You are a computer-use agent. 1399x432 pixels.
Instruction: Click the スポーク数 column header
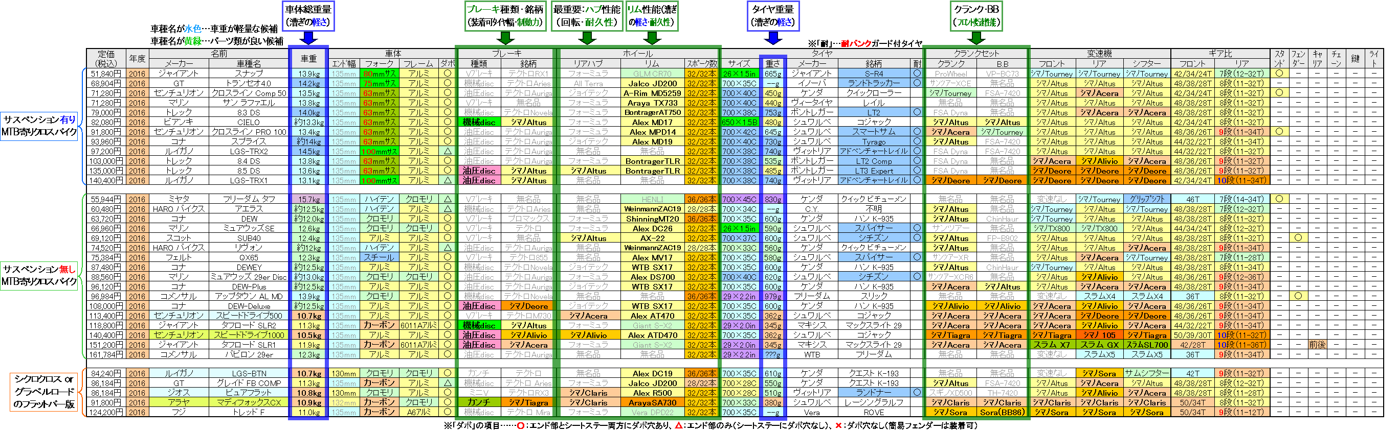[x=701, y=64]
